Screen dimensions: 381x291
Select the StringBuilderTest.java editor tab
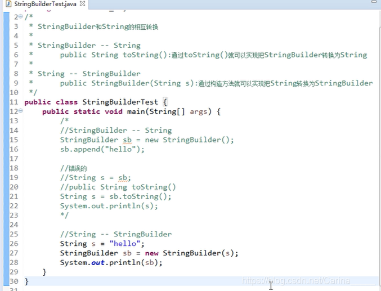(45, 4)
